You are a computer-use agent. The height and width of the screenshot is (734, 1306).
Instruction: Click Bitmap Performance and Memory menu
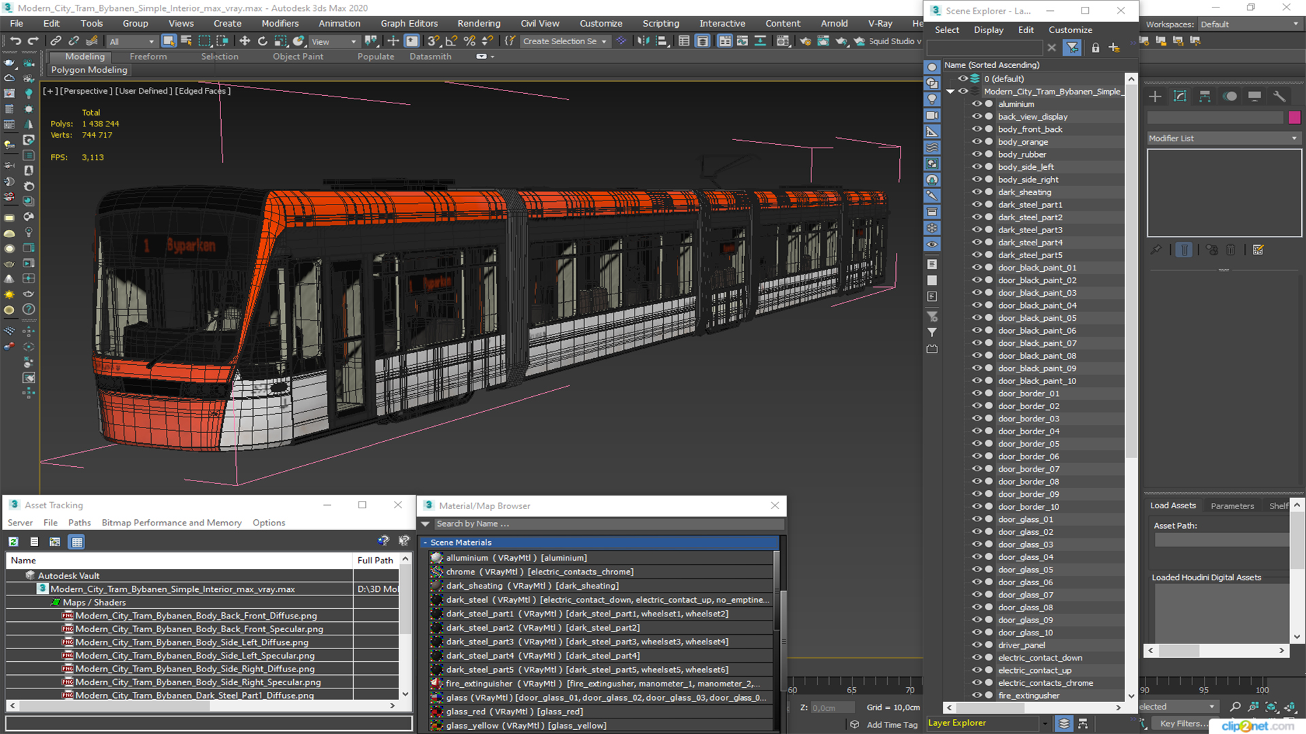coord(171,523)
